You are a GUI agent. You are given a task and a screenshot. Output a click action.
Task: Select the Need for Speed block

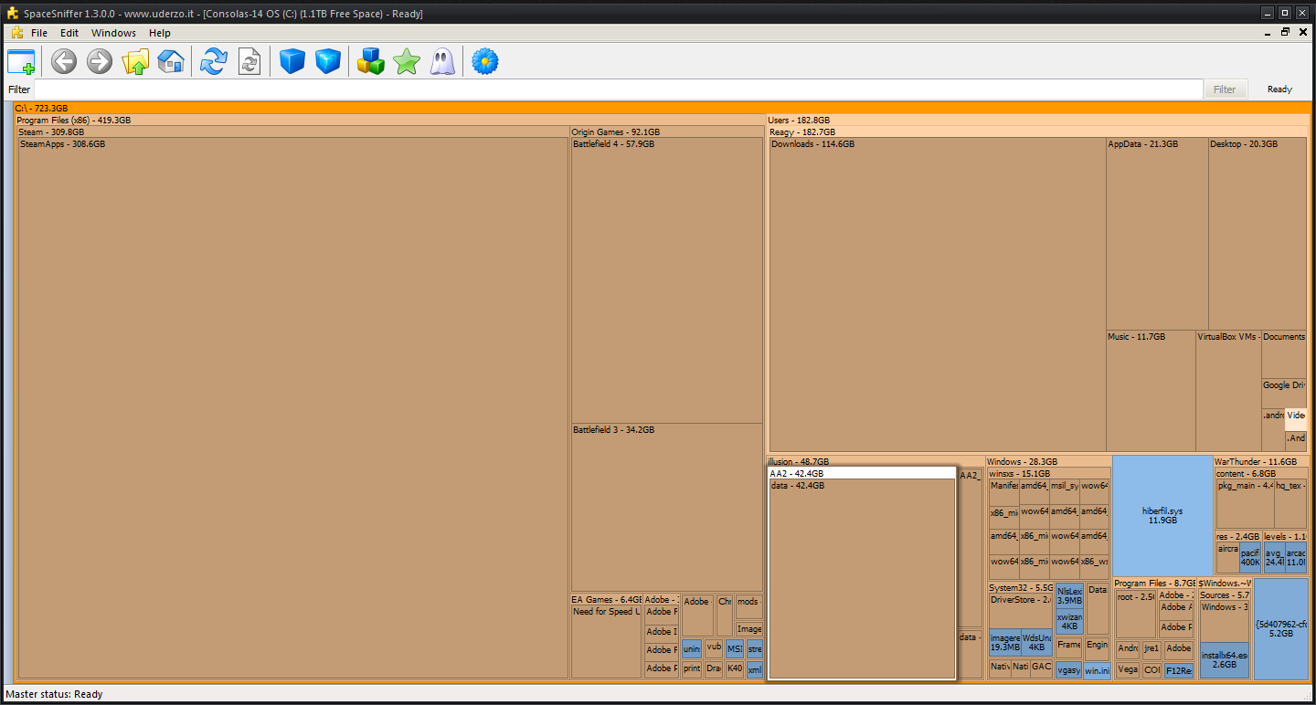click(x=607, y=641)
